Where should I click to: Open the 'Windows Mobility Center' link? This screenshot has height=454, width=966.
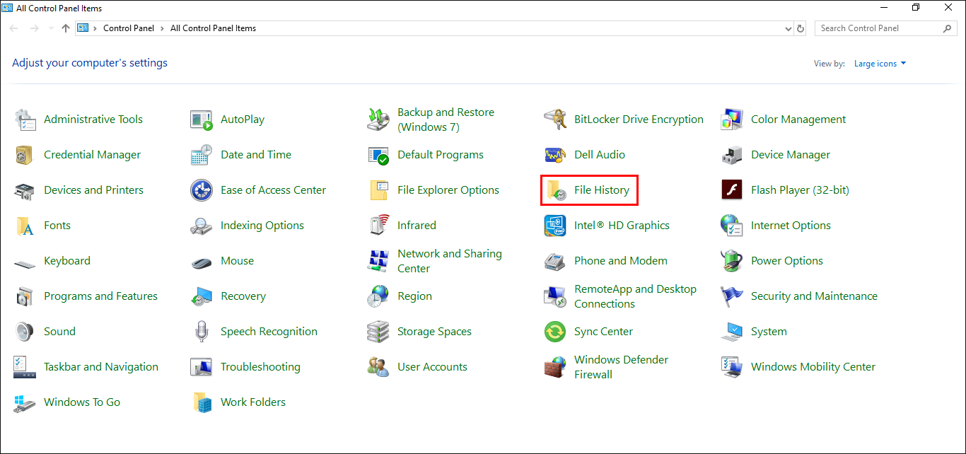coord(813,367)
